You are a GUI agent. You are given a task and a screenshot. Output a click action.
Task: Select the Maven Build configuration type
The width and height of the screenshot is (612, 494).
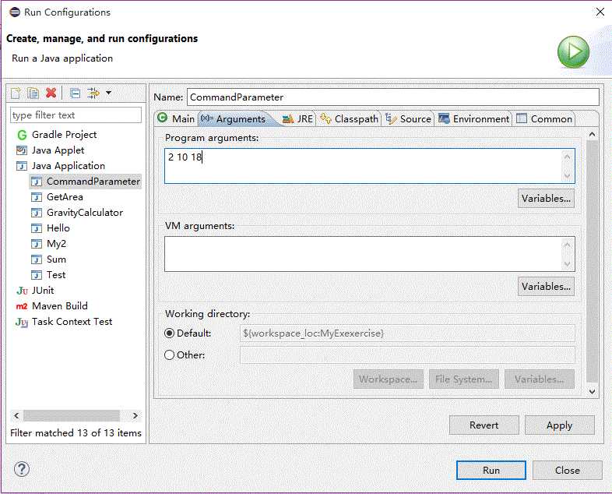tap(59, 306)
